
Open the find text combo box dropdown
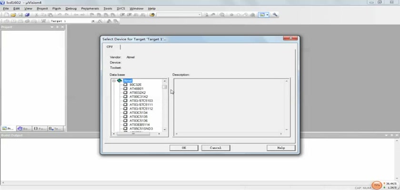[200, 15]
